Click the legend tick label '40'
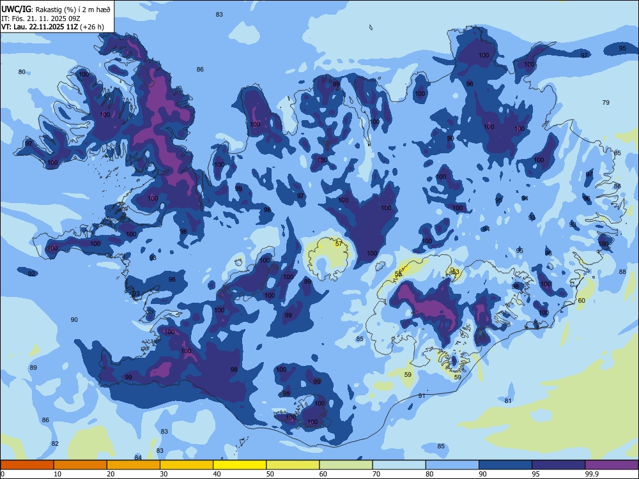This screenshot has height=479, width=639. (x=217, y=474)
